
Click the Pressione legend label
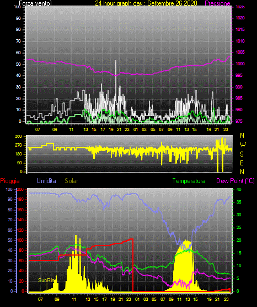click(x=217, y=3)
